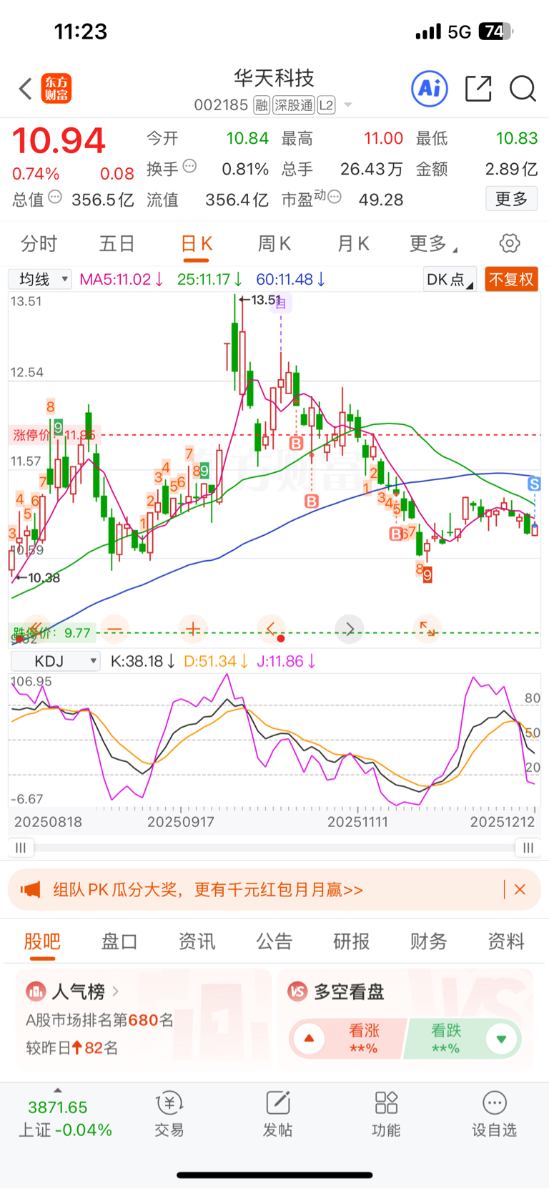Tap the 更多 quote details button
The image size is (549, 1189).
tap(512, 199)
